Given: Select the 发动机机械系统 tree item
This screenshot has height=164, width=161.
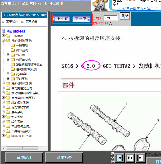Looking at the screenshot, I should pyautogui.click(x=21, y=41).
